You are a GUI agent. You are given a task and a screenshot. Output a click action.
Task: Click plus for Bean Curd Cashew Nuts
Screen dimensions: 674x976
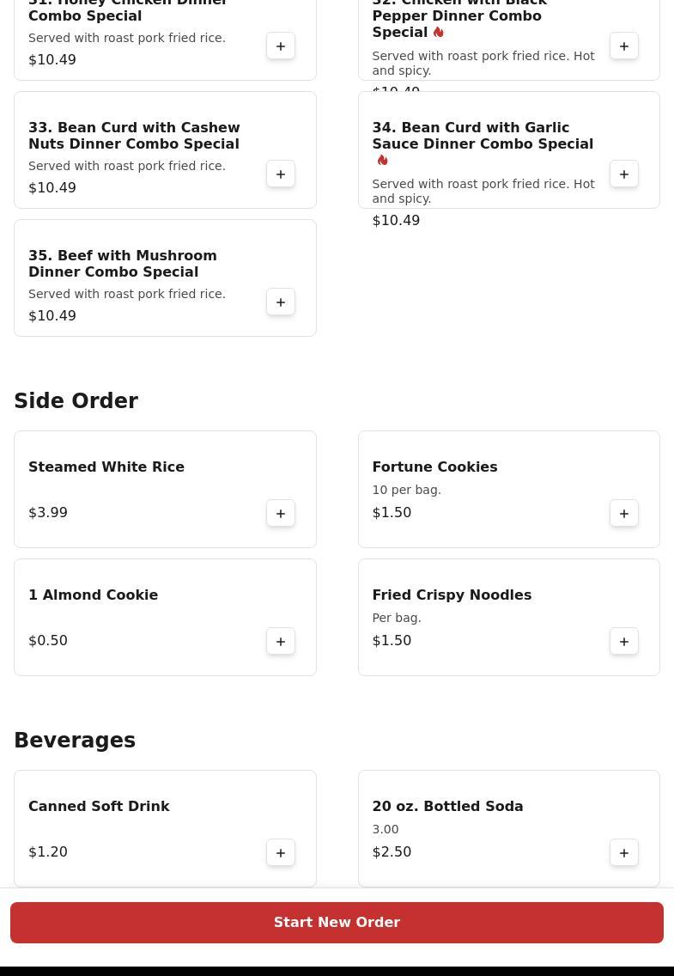tap(281, 174)
